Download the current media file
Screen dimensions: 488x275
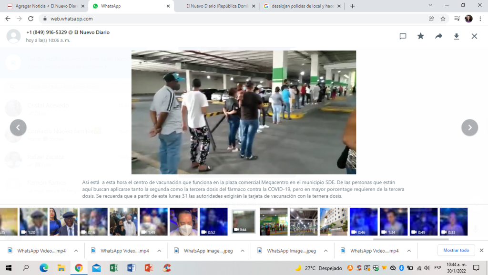pyautogui.click(x=456, y=36)
